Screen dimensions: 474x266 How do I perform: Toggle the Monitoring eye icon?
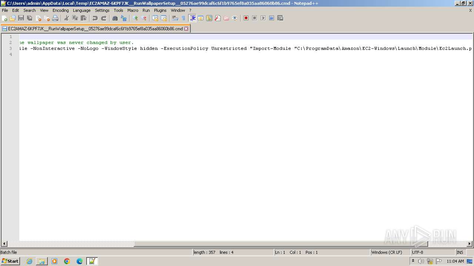pos(235,18)
